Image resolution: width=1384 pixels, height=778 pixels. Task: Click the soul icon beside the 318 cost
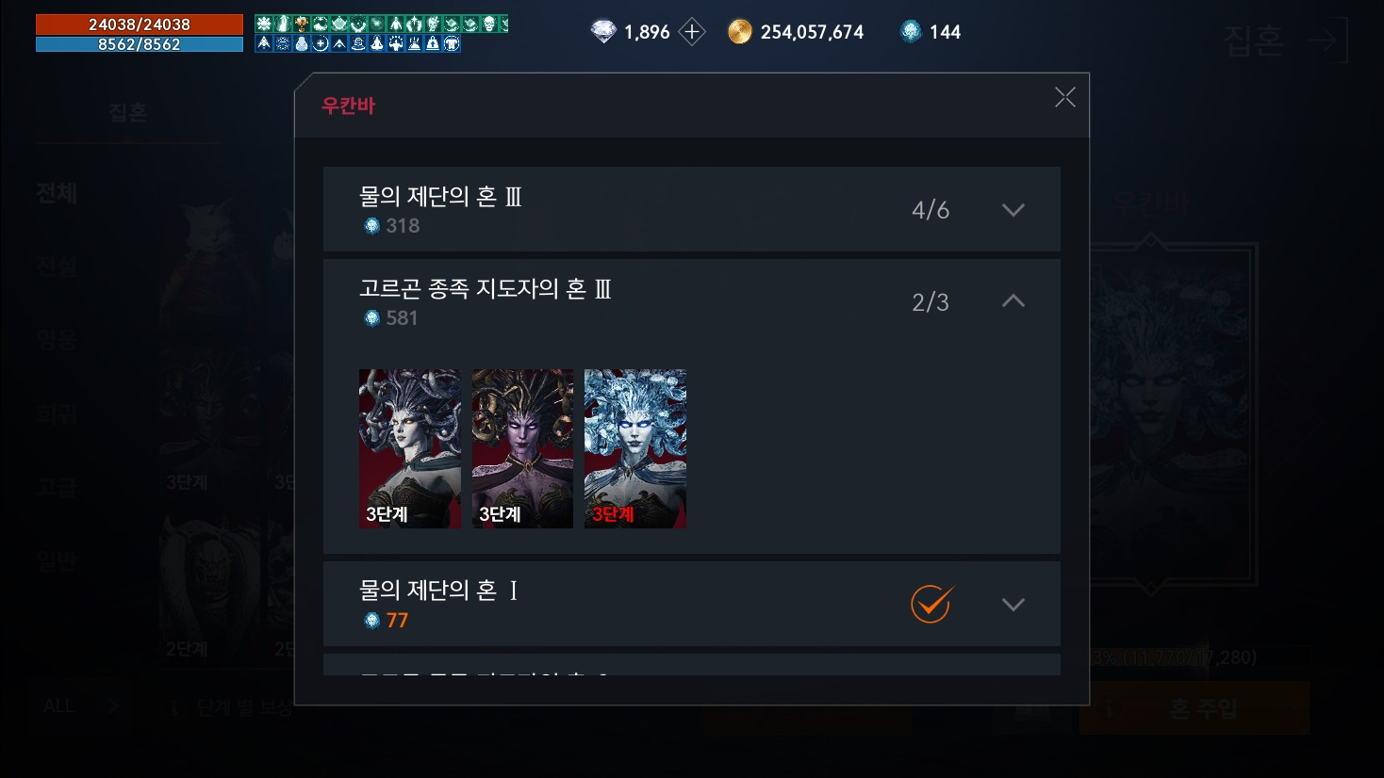(x=371, y=226)
